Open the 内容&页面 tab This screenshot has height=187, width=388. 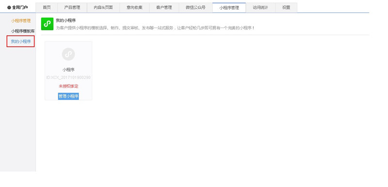(103, 8)
